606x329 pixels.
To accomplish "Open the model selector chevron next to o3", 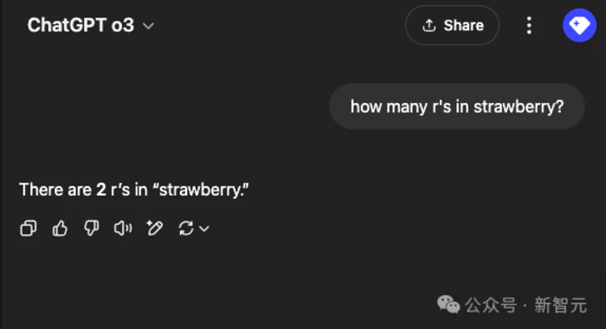I will (148, 26).
